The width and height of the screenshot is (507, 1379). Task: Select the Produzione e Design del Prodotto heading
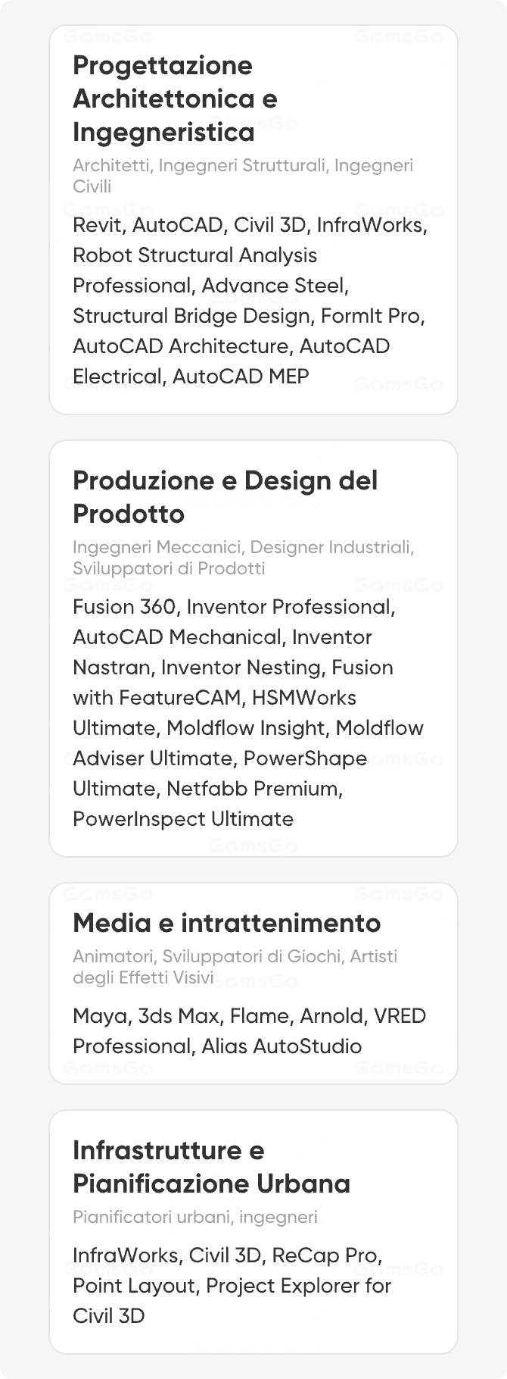tap(225, 497)
